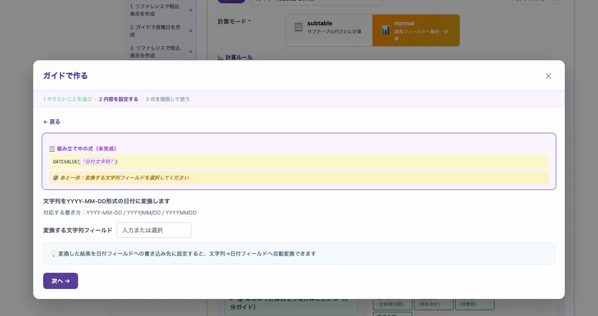This screenshot has height=316, width=598.
Task: Click the 変換した結果を日付フィールド tip text
Action: 187,254
